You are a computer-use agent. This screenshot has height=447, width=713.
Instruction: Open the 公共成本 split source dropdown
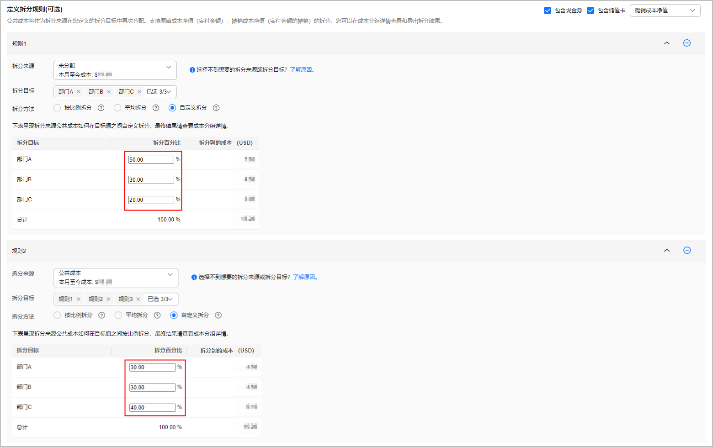(x=116, y=278)
